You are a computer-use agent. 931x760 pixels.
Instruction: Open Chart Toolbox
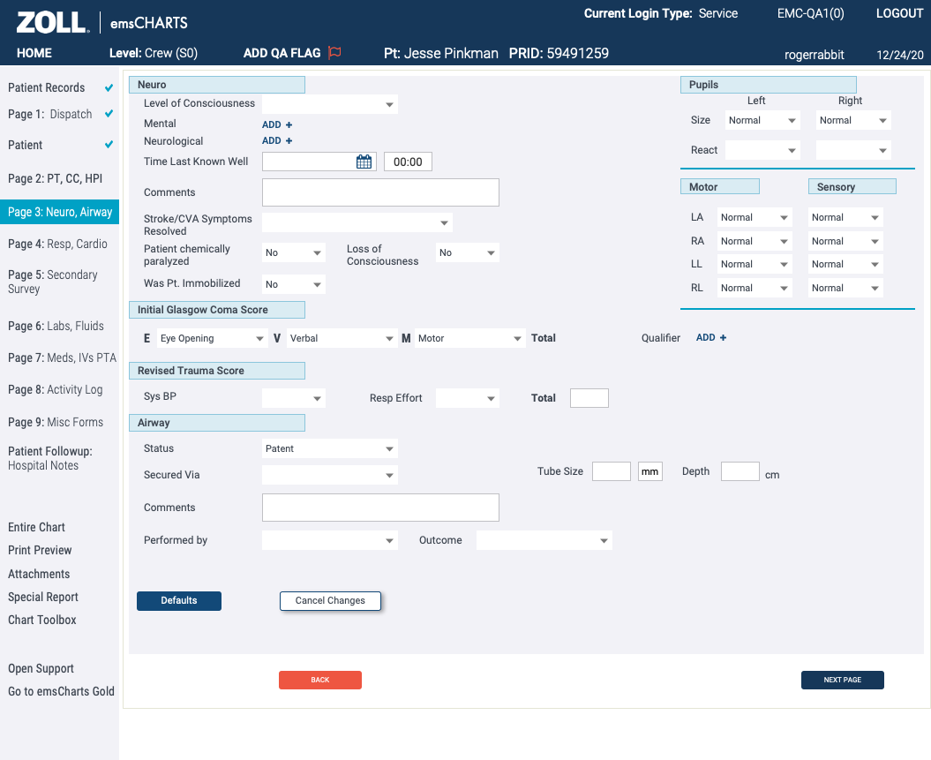42,620
